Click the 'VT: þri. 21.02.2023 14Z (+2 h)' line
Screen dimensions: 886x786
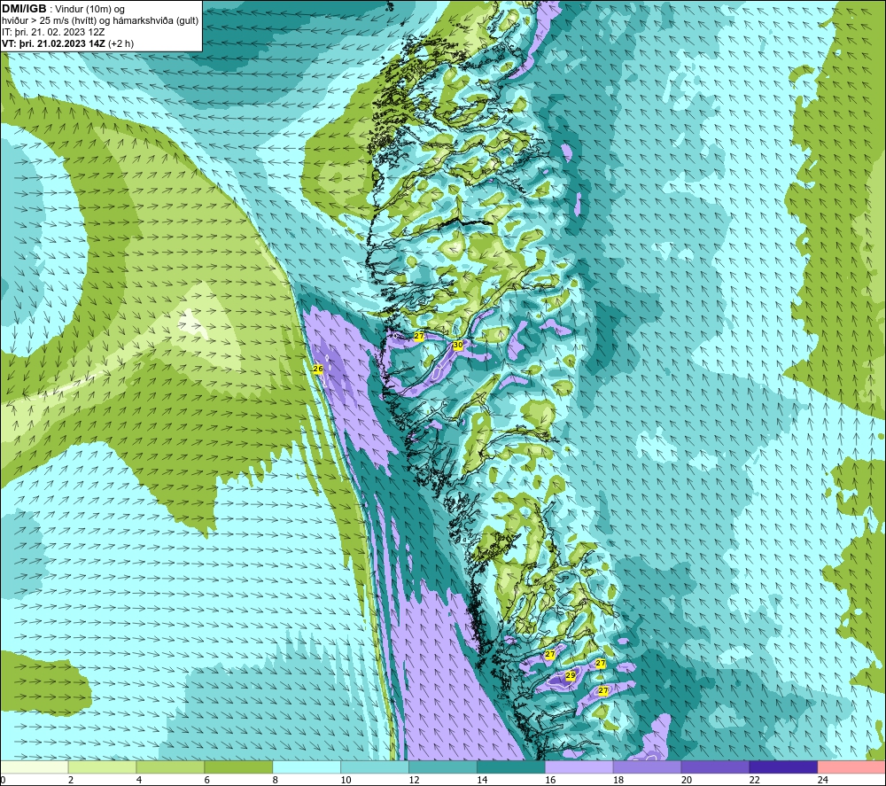68,43
